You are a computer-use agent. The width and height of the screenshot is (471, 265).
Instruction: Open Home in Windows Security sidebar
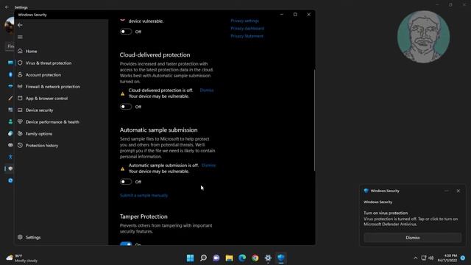(x=31, y=52)
